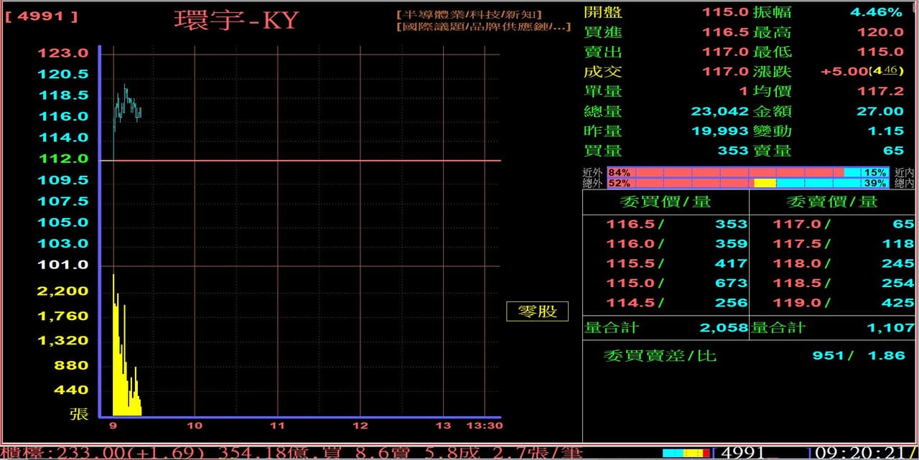Viewport: 919px width, 460px height.
Task: Click the 委買價/量 column header
Action: (x=666, y=202)
